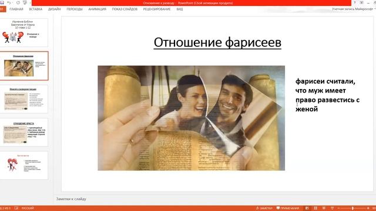Click the torn photo picture on slide
This screenshot has height=211, width=376.
click(192, 118)
